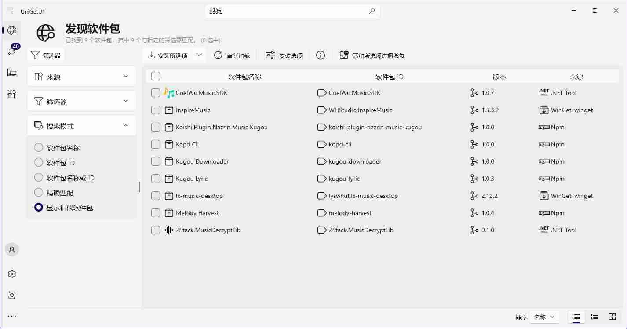Click the ID tag icon beside melody-harvest
The width and height of the screenshot is (627, 329).
point(321,213)
